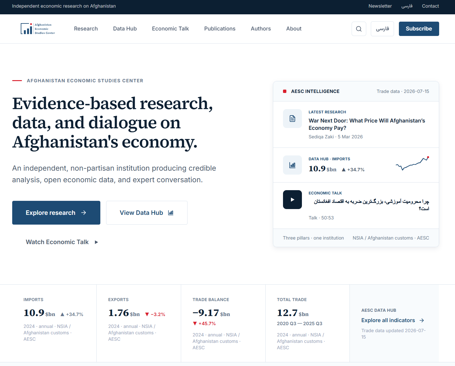Click the AESC INTELLIGENCE panel heading
This screenshot has width=455, height=366.
click(315, 91)
